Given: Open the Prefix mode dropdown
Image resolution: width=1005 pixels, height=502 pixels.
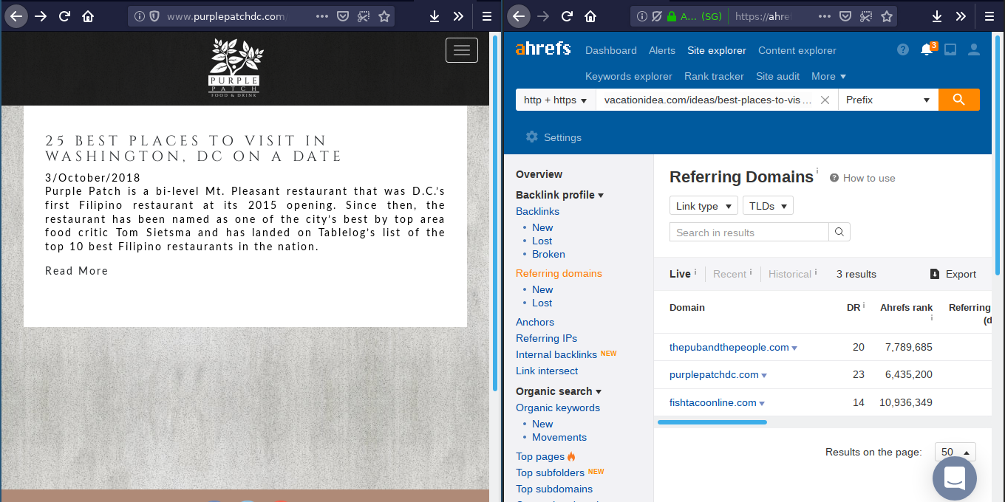Looking at the screenshot, I should click(x=888, y=100).
